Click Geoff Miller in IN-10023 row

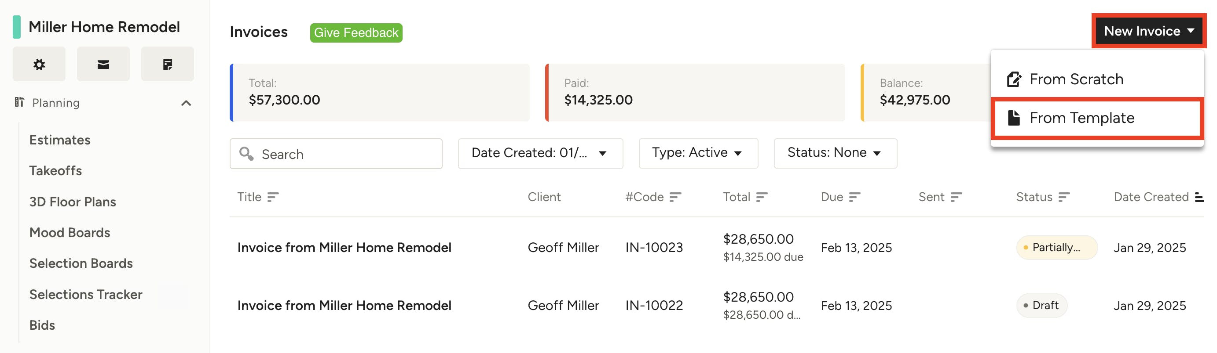coord(563,248)
